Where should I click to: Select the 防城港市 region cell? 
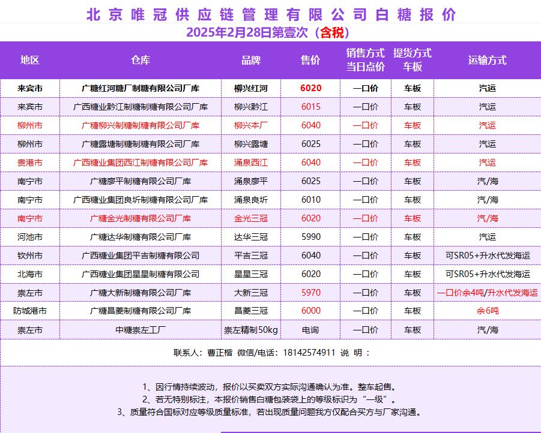(29, 311)
